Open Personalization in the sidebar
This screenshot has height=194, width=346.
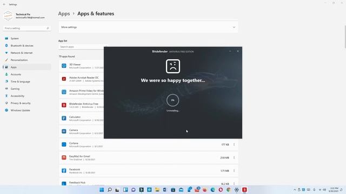click(19, 60)
